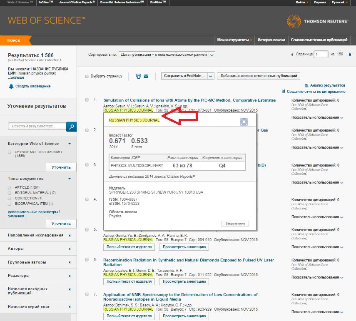Click the Thomson Reuters logo
The width and height of the screenshot is (356, 321).
coord(317,21)
